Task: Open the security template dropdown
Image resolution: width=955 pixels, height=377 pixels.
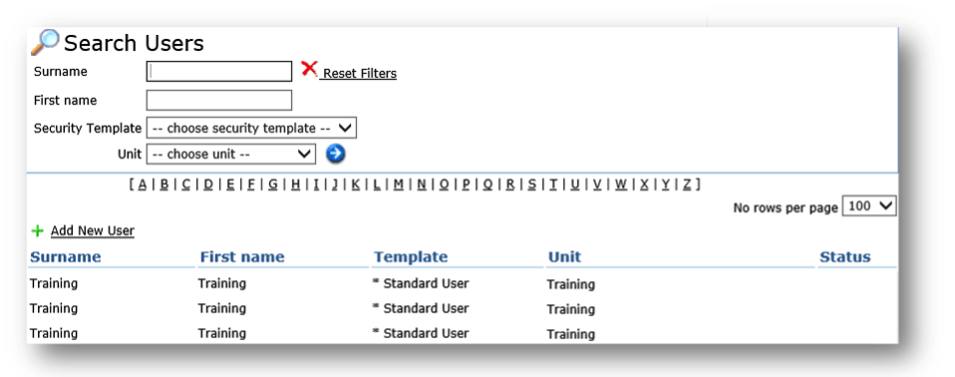Action: click(x=251, y=129)
